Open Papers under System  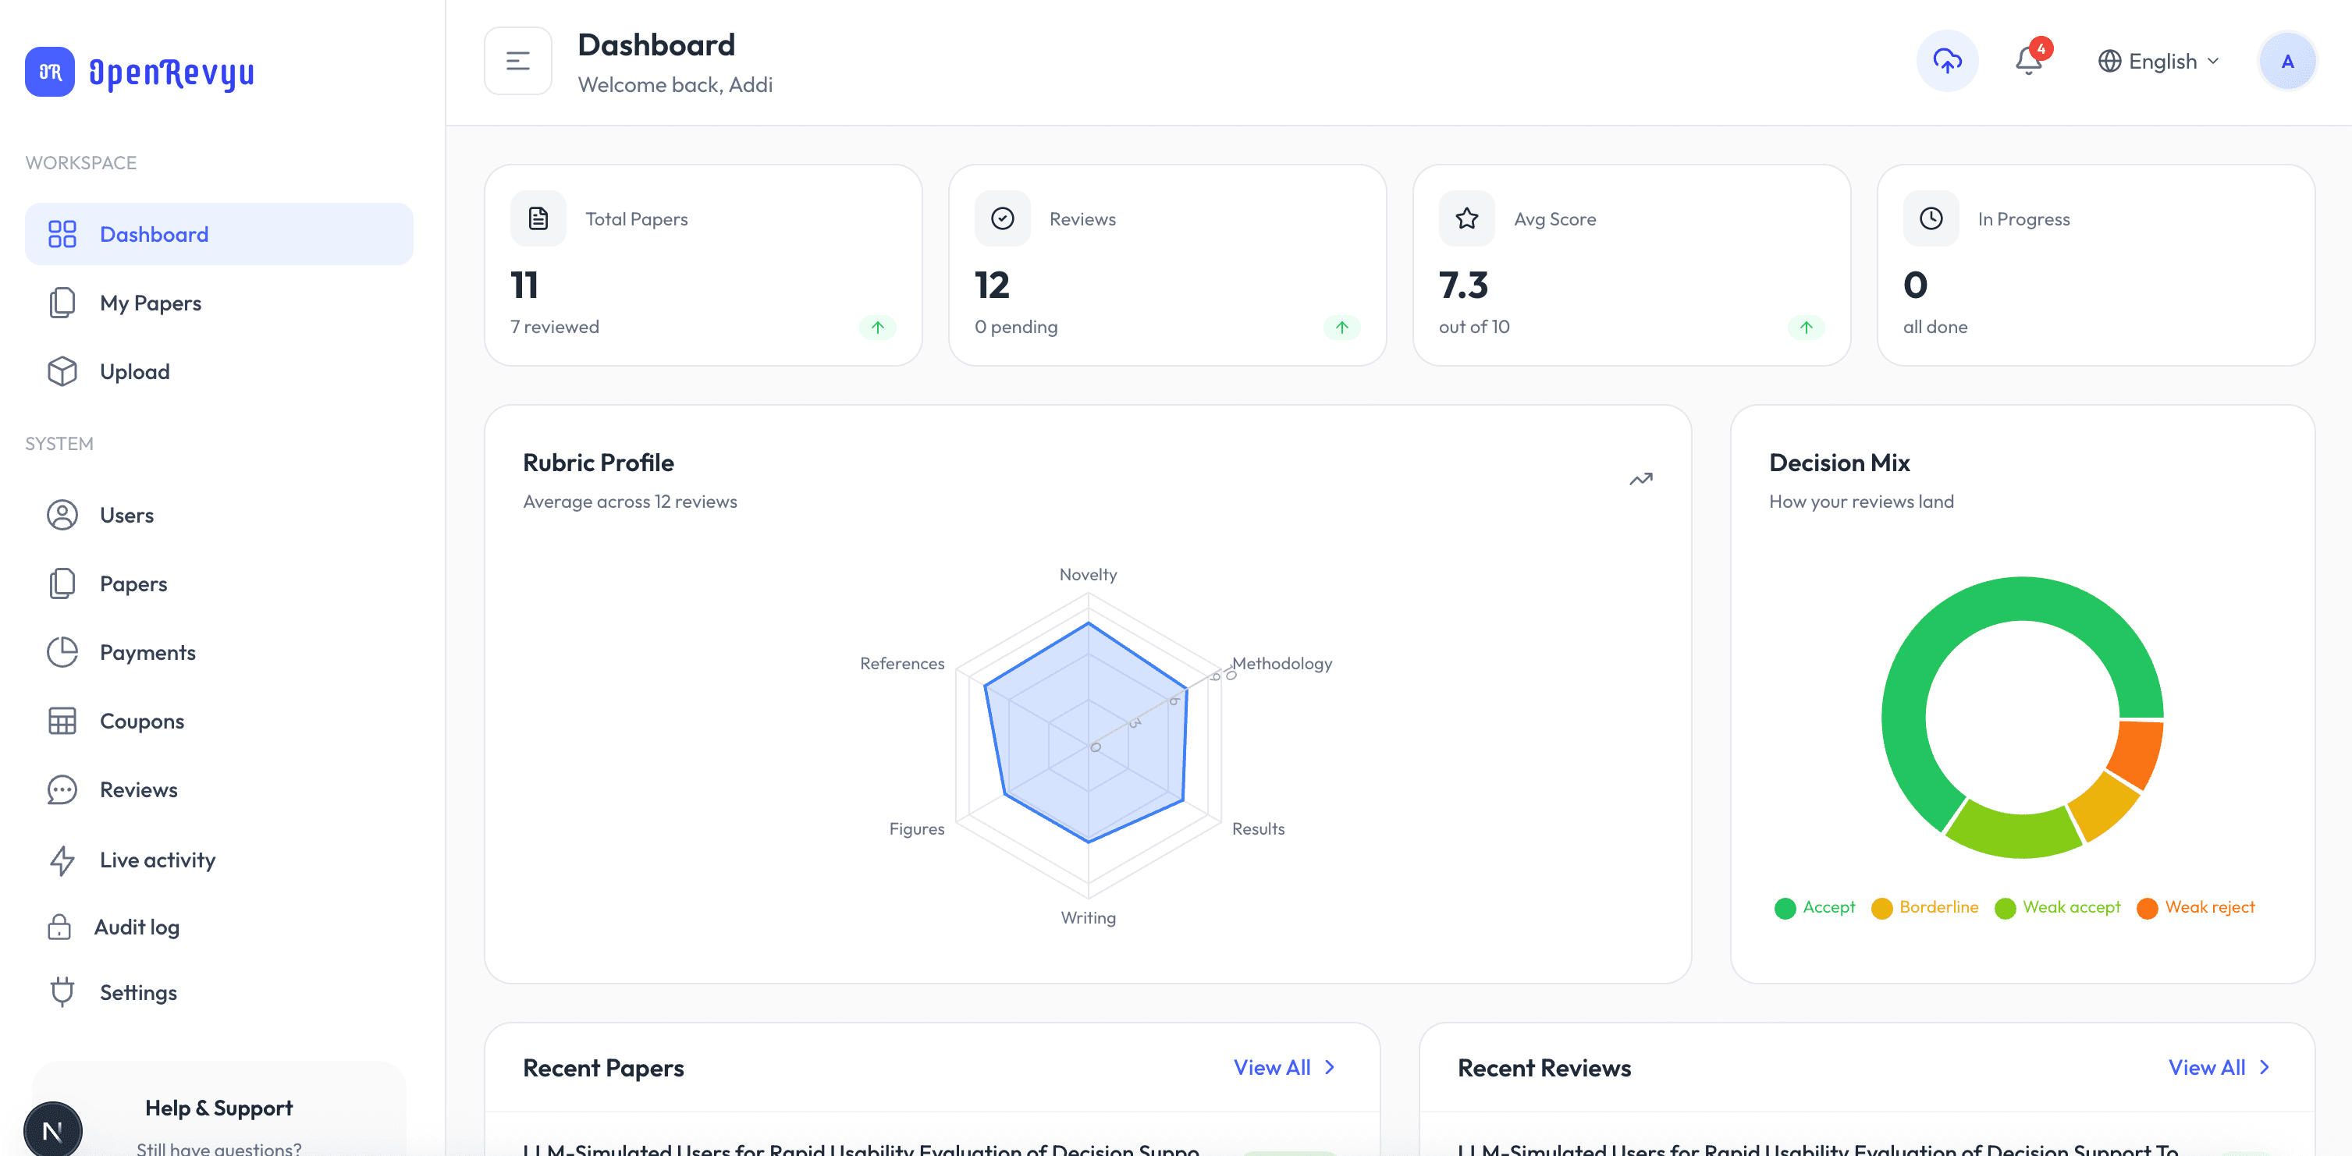coord(219,584)
